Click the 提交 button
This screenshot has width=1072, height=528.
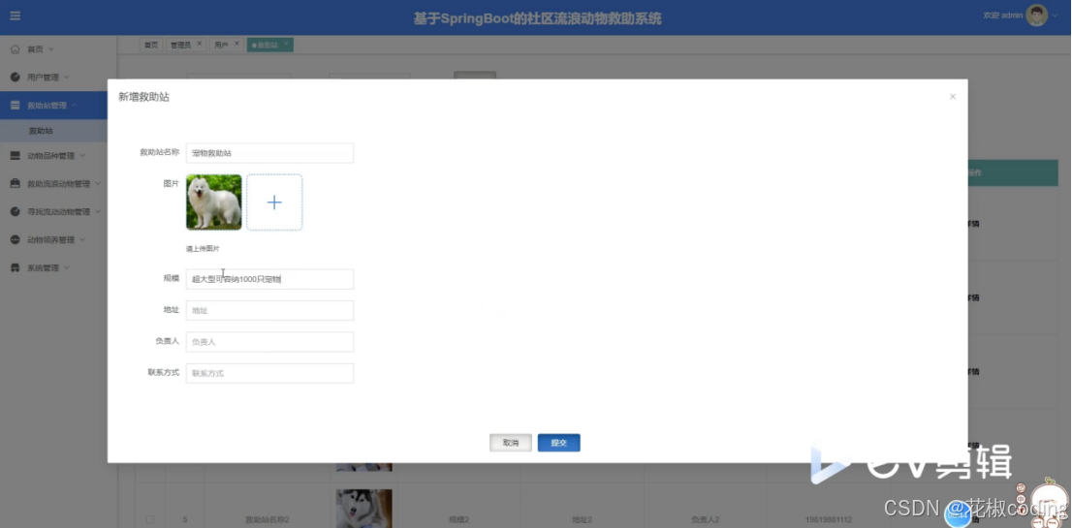click(558, 443)
